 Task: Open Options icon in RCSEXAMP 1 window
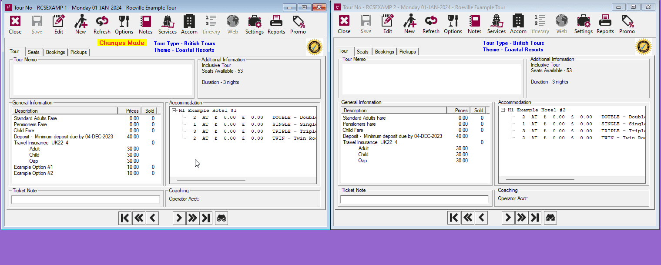(124, 24)
